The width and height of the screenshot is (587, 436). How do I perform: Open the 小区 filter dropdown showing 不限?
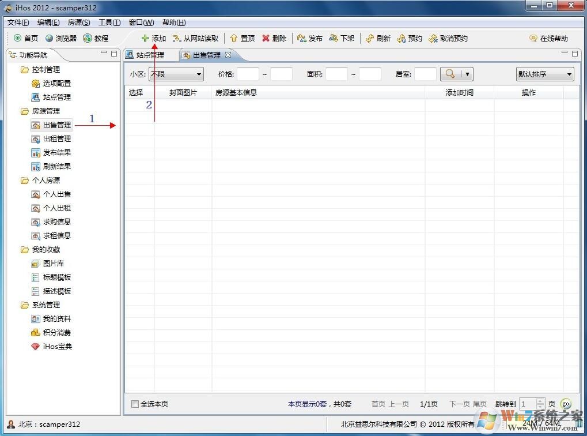pos(198,74)
